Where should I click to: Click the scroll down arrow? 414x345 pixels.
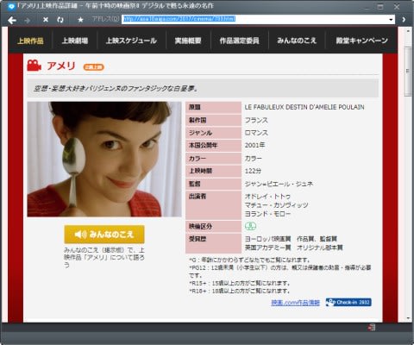point(408,318)
